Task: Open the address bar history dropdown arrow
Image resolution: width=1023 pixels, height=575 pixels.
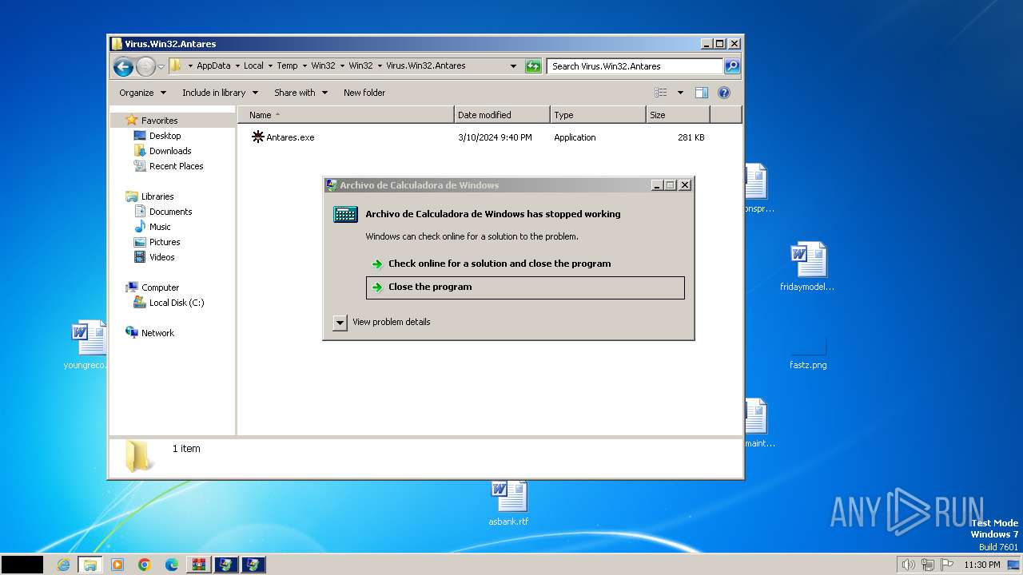Action: click(x=513, y=66)
